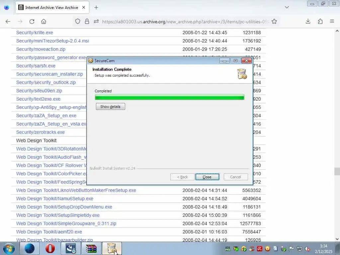Click the blue globe browser taskbar icon
The width and height of the screenshot is (340, 255).
30,248
